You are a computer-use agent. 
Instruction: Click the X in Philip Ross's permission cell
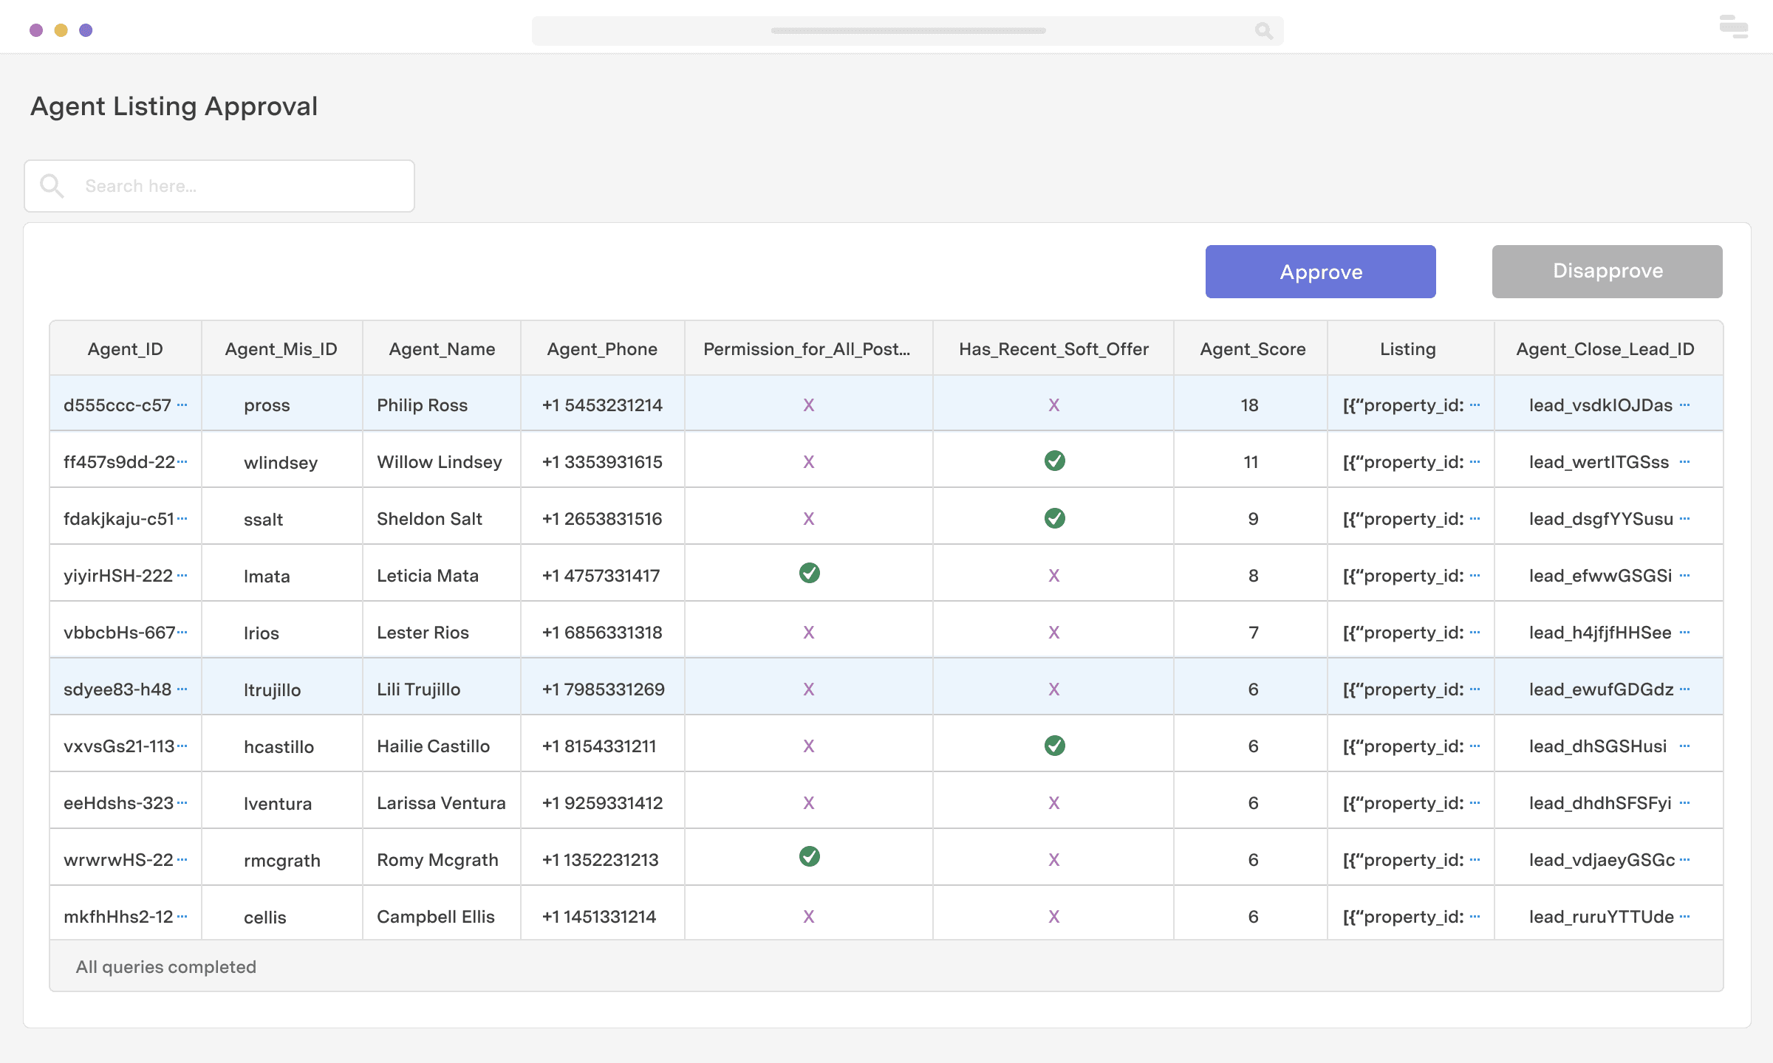[809, 405]
